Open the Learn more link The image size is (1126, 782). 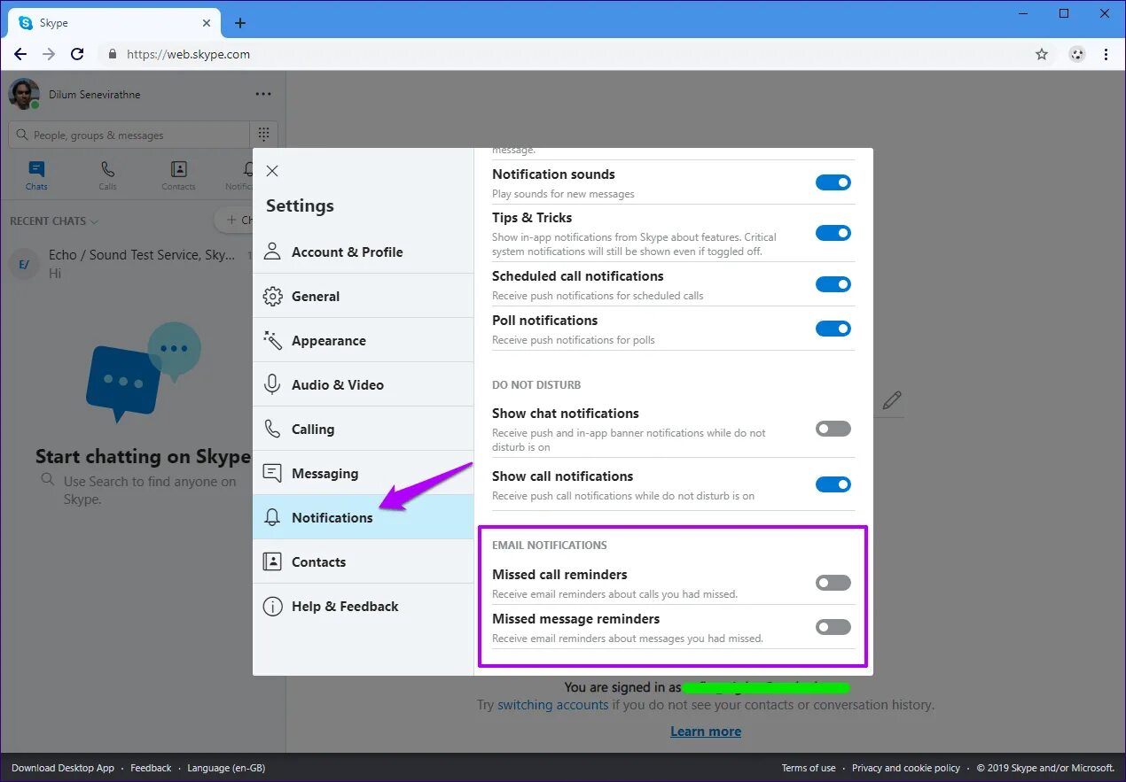[x=706, y=732]
